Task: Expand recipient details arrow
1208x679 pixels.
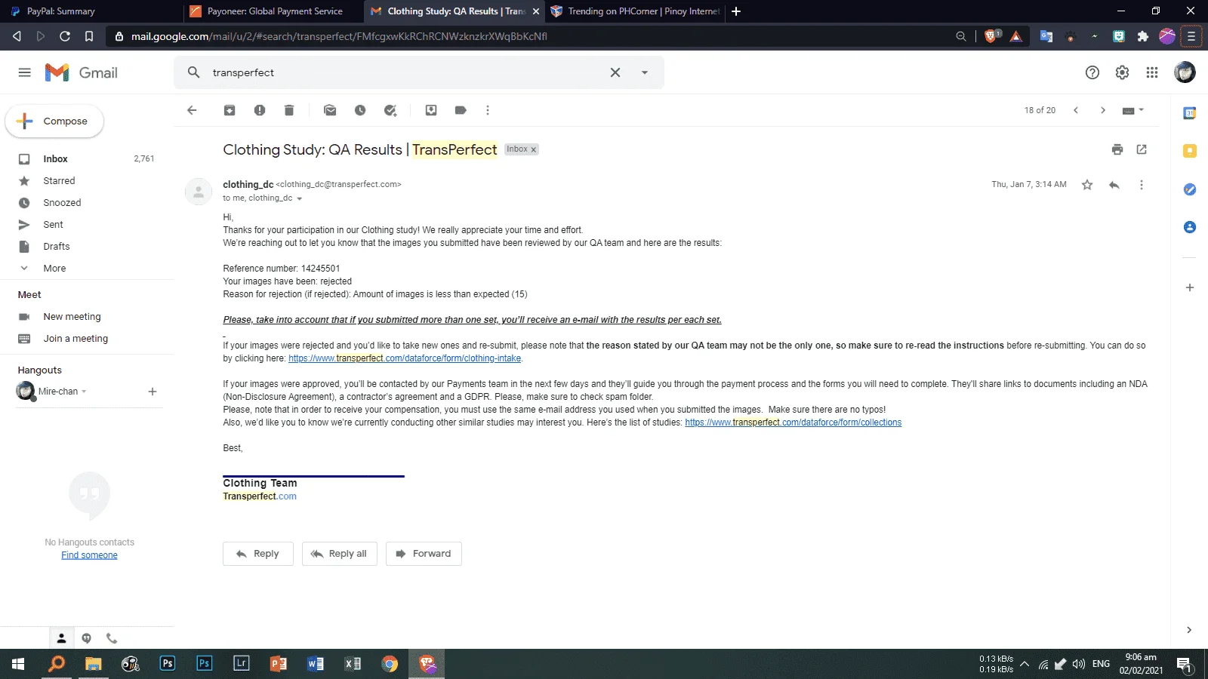Action: 300,198
